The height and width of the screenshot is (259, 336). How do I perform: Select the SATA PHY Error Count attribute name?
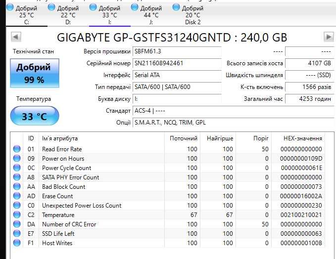pos(70,177)
